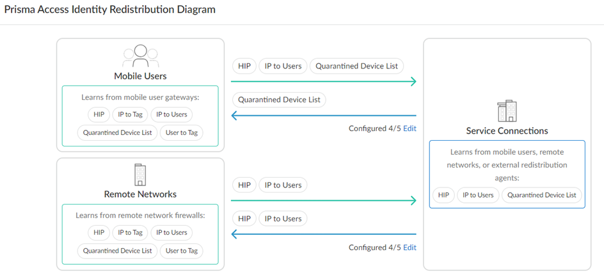
Task: Click the green arrow from Mobile Users
Action: (323, 81)
